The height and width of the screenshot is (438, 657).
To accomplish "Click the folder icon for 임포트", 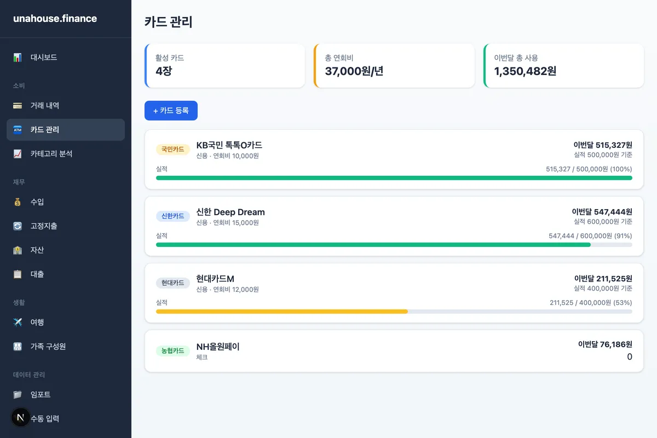I will (18, 395).
